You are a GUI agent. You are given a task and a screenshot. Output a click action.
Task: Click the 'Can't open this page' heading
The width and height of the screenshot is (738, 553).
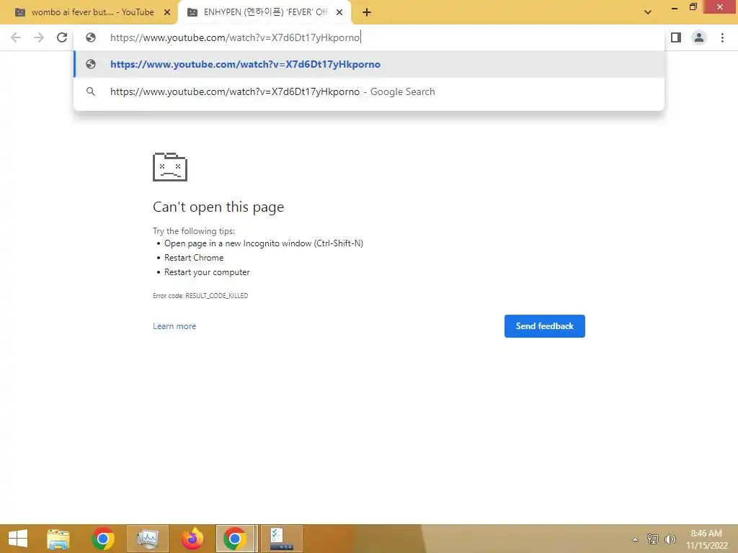coord(218,207)
